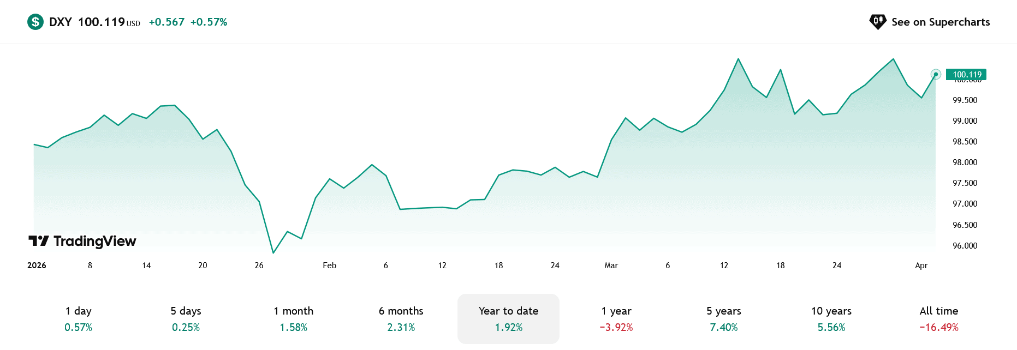Viewport: 1017px width, 350px height.
Task: Select the Year to date range
Action: tap(508, 319)
